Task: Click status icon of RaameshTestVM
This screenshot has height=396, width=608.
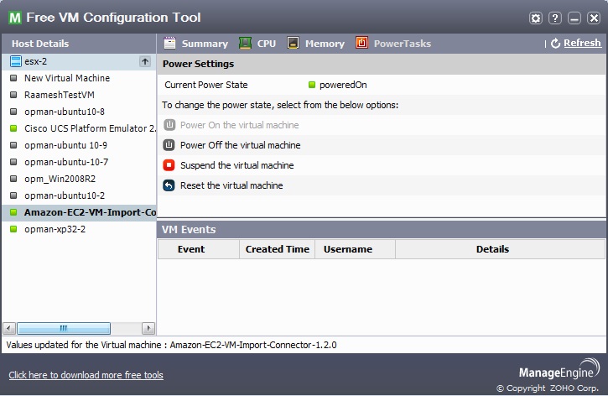Action: (13, 95)
